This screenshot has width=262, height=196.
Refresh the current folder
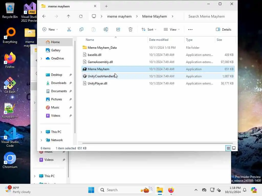pyautogui.click(x=81, y=16)
